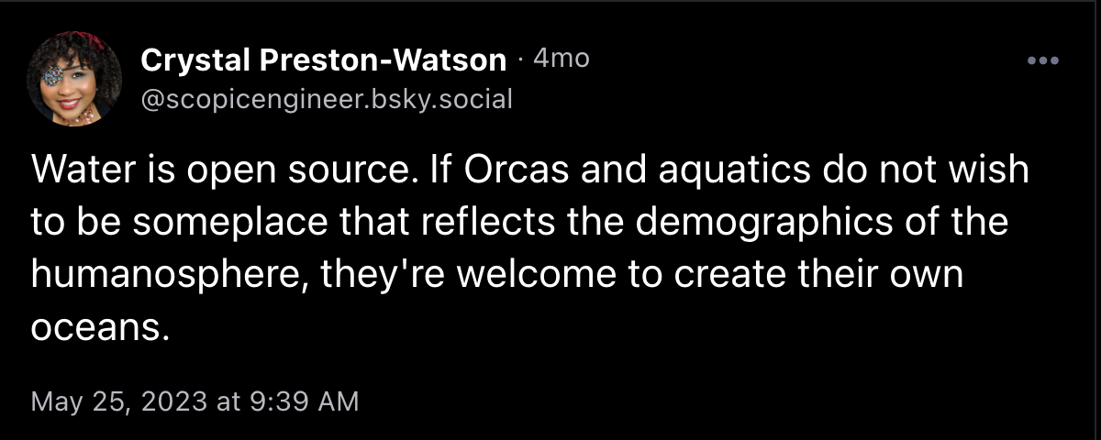Open the post's more options menu
The image size is (1101, 440).
1043,61
